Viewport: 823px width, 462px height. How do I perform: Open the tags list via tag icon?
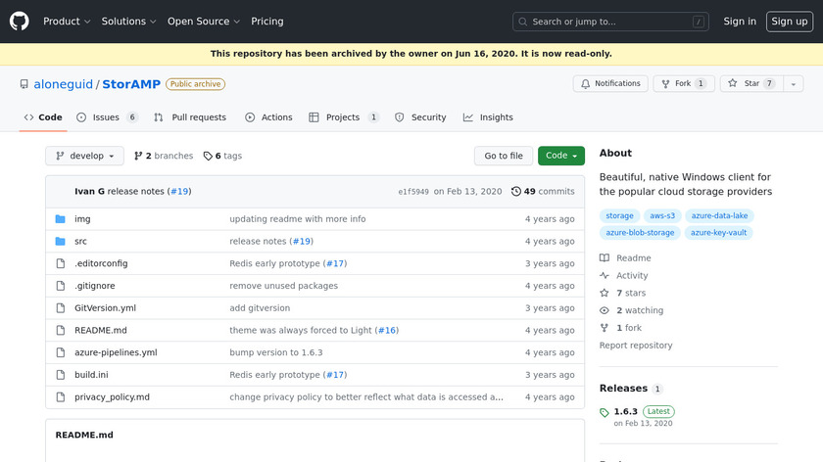point(208,156)
